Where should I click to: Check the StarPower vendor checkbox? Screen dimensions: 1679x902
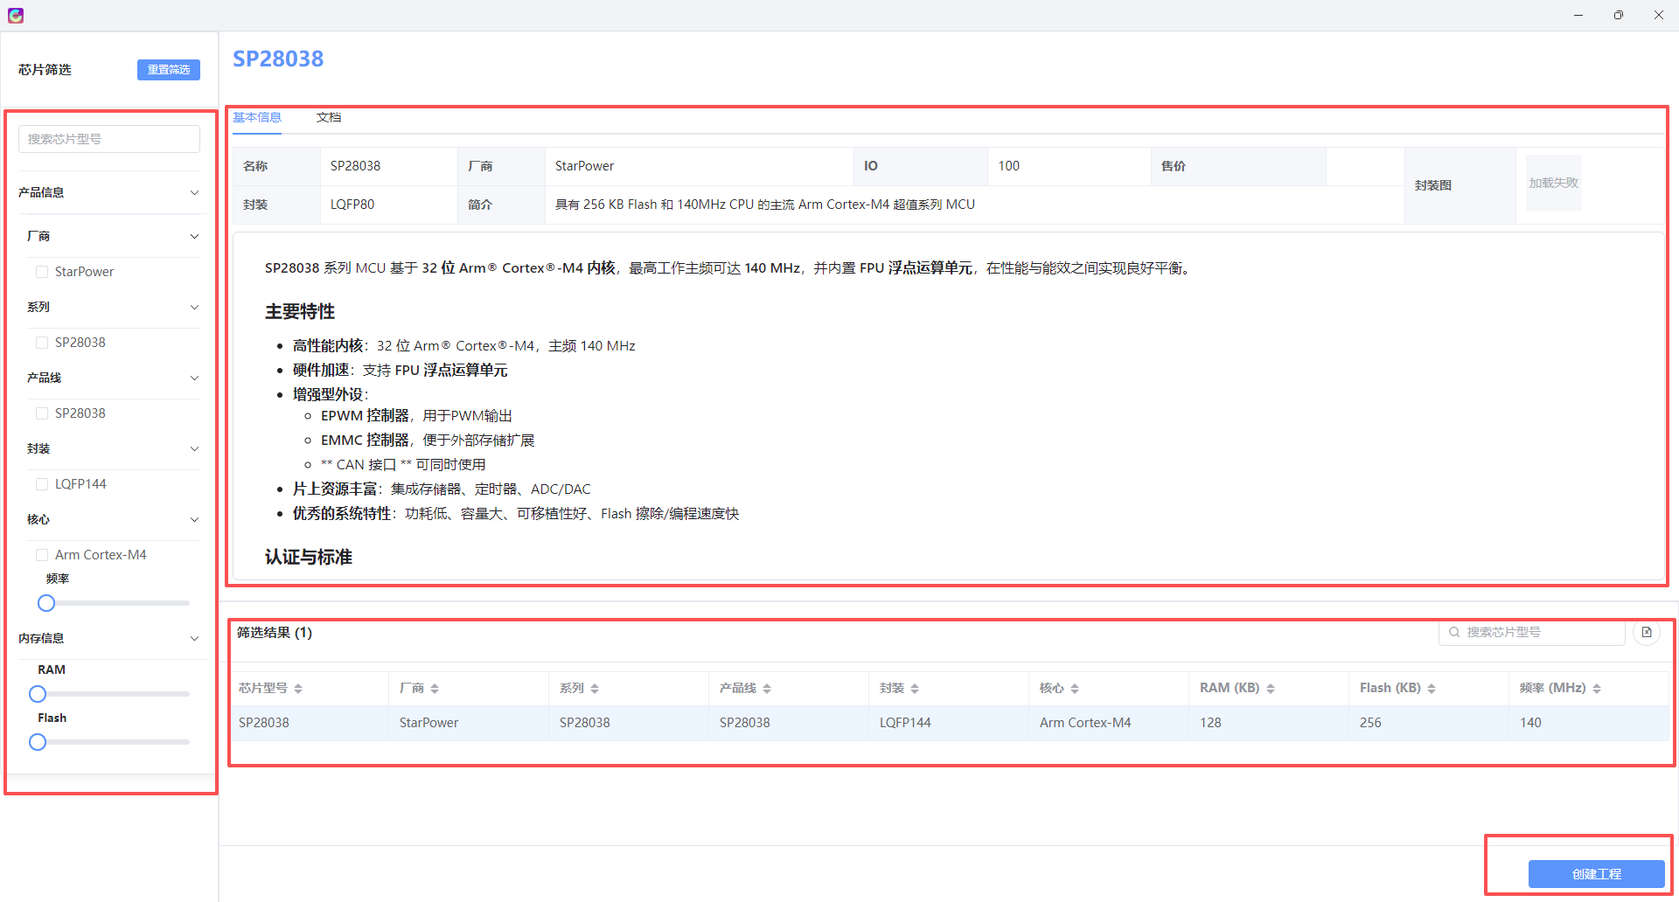(42, 272)
